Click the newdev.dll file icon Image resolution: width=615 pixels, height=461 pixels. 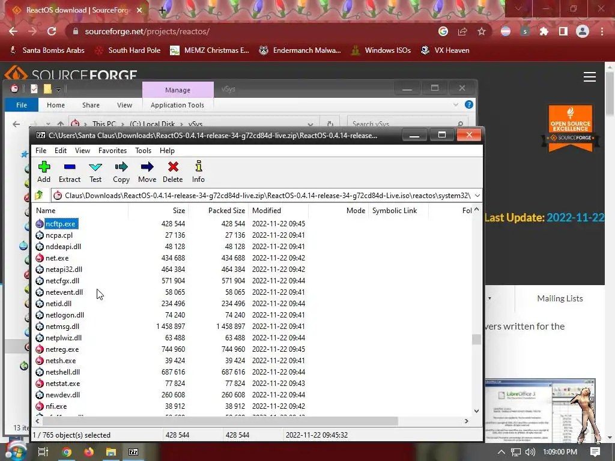tap(40, 395)
